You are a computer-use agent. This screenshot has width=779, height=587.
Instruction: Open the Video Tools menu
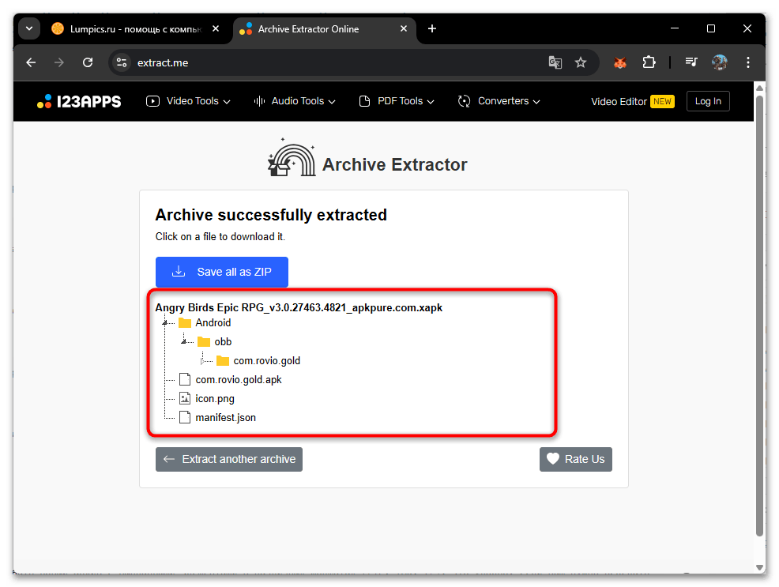(x=188, y=101)
